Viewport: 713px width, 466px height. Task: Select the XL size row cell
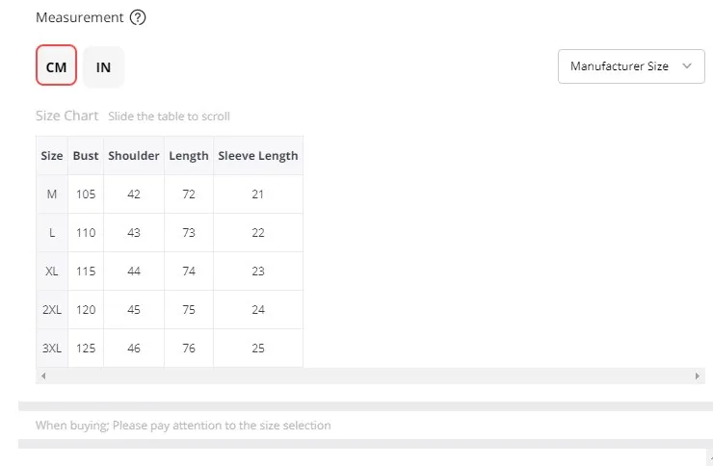tap(52, 272)
